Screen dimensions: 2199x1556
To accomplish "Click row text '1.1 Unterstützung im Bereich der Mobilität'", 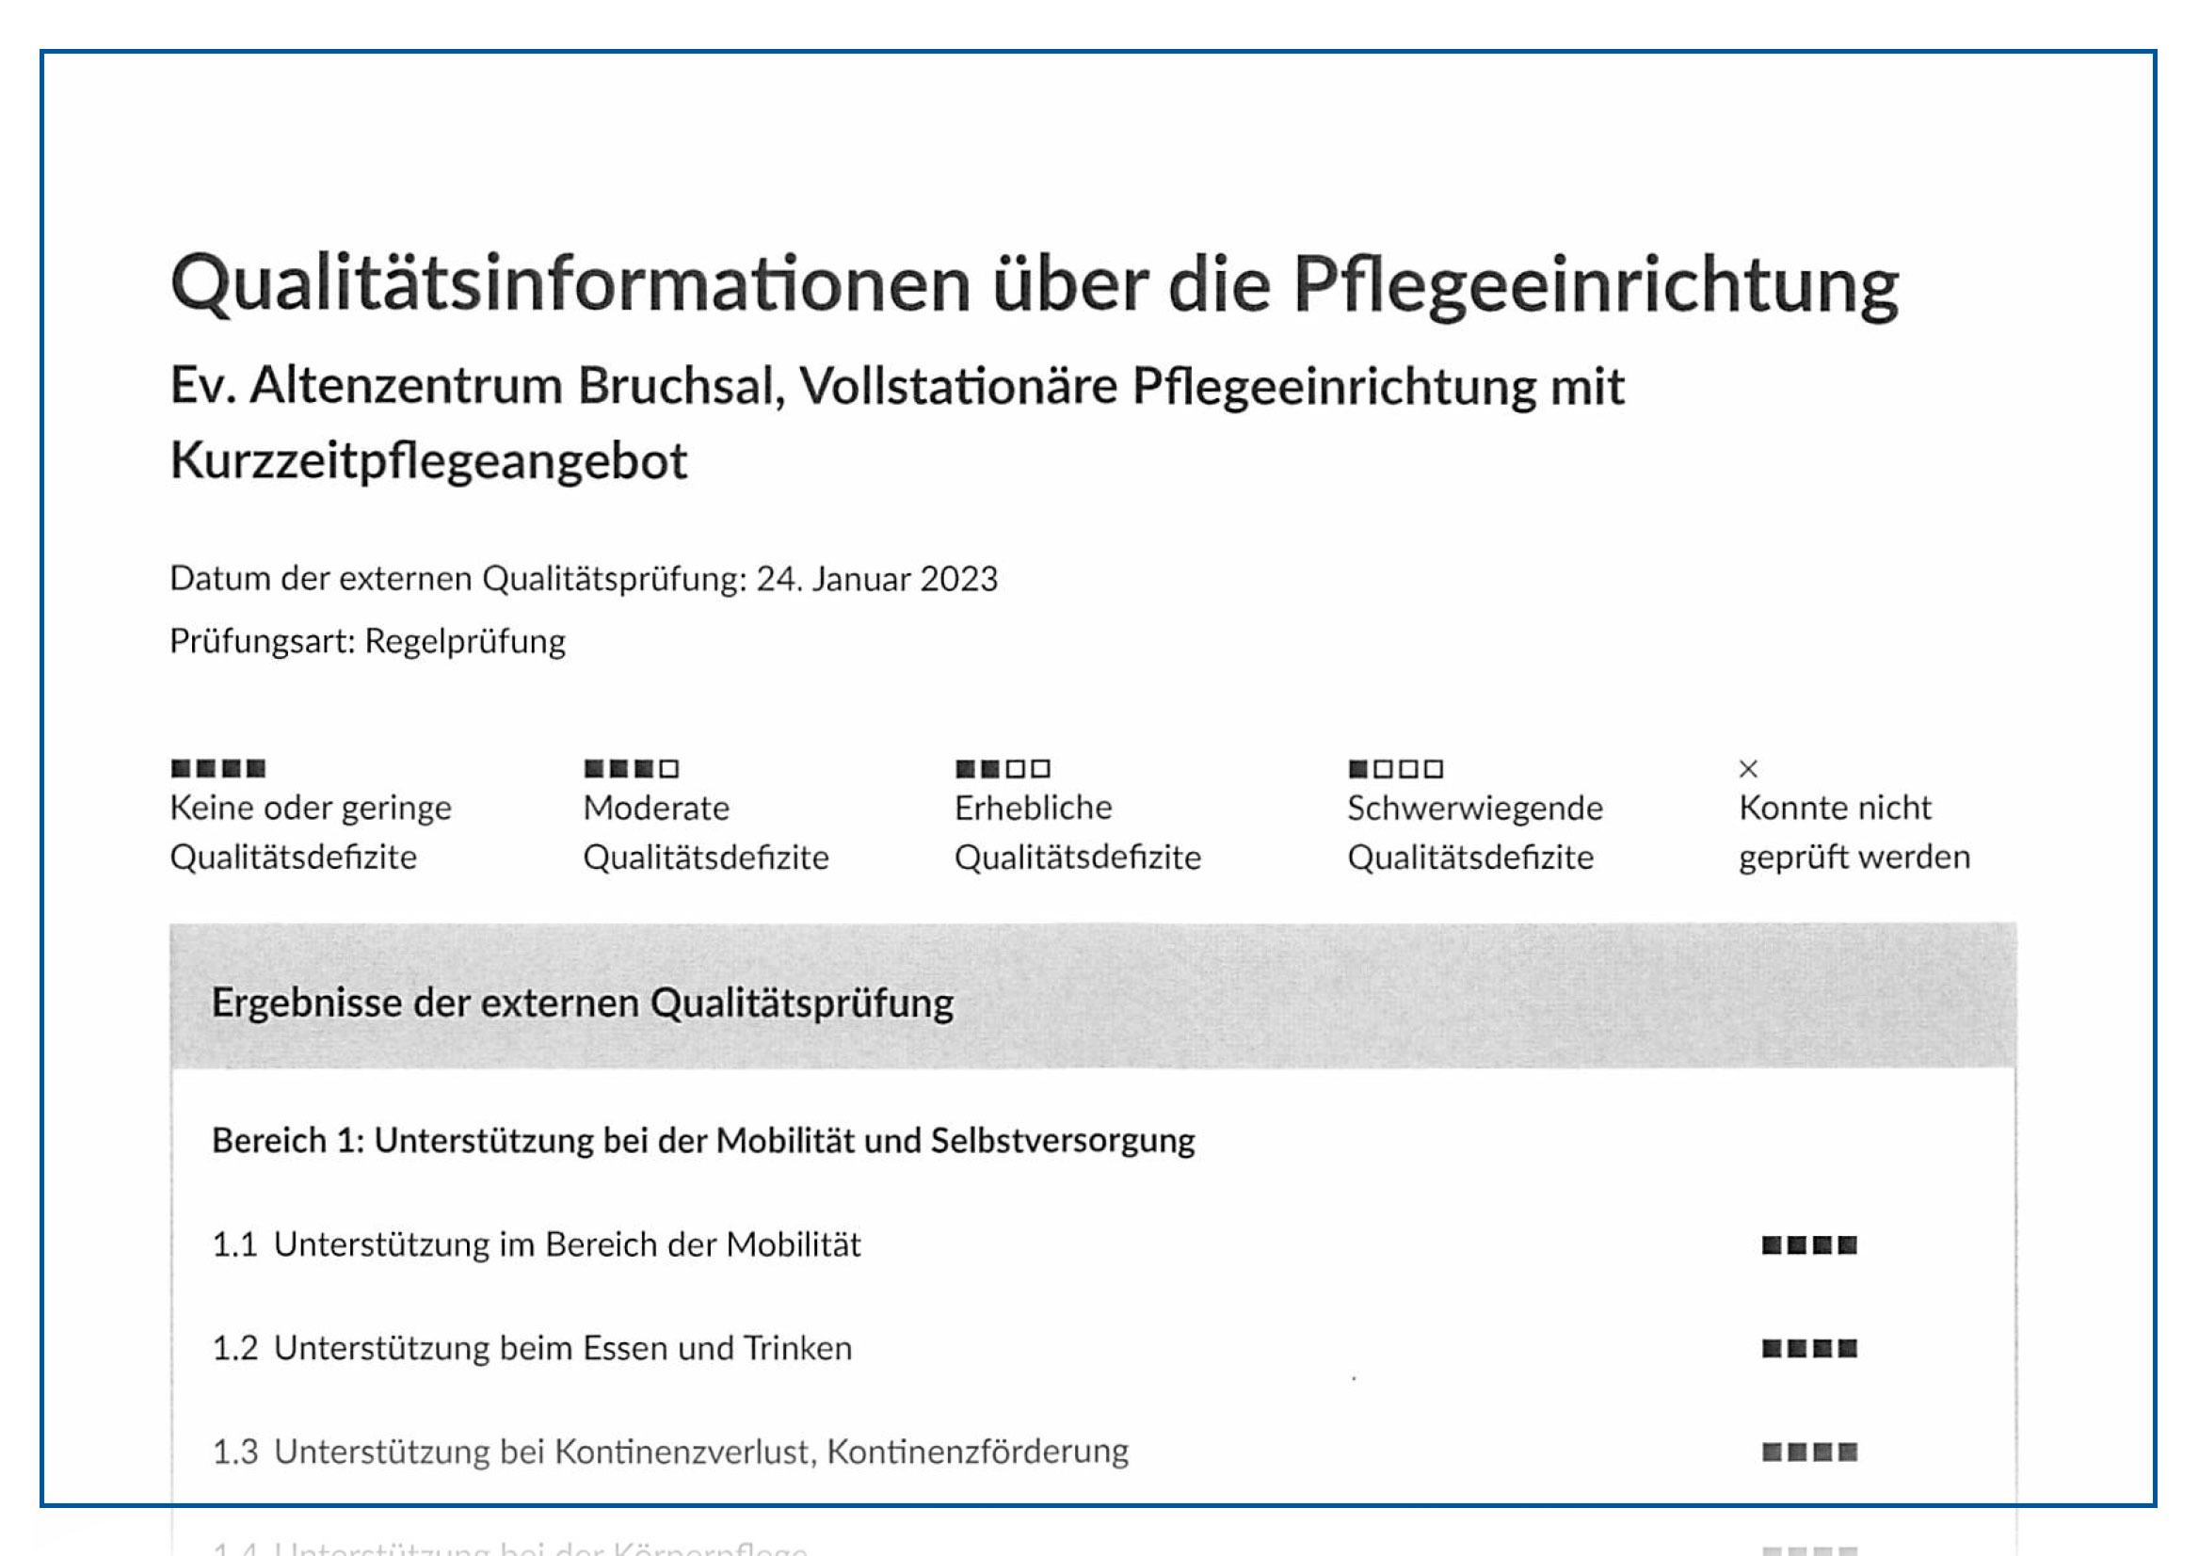I will pyautogui.click(x=537, y=1245).
